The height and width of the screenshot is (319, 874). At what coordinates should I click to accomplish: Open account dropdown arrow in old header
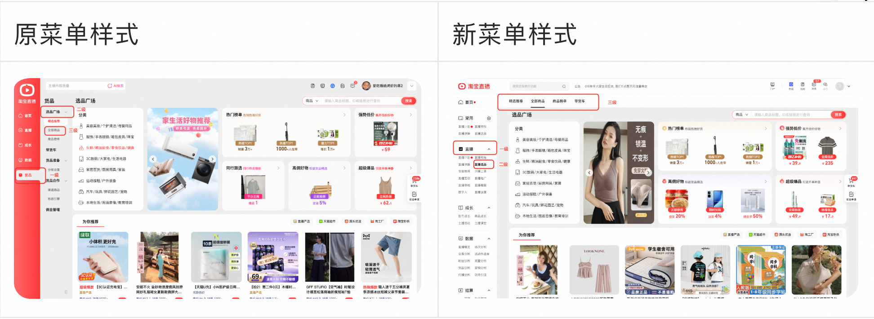[x=411, y=86]
